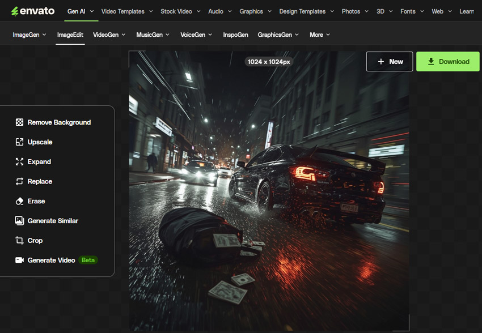Switch to the ImageEdit tab
This screenshot has height=333, width=482.
tap(70, 35)
